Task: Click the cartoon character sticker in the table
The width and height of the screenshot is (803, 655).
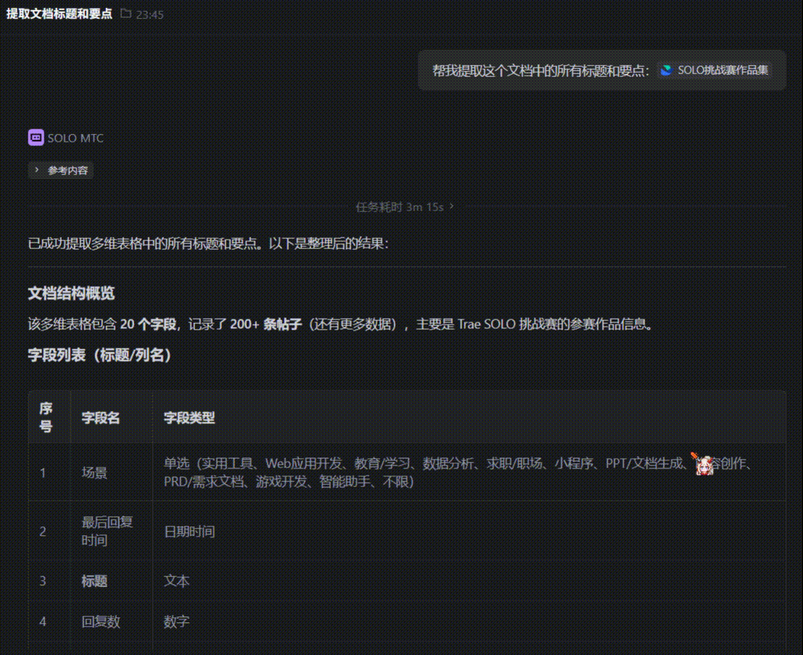Action: tap(703, 464)
